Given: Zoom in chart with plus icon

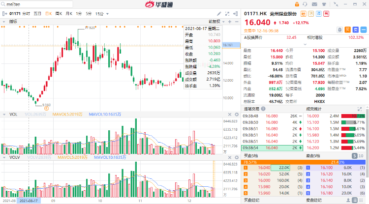Looking at the screenshot, I should 230,22.
